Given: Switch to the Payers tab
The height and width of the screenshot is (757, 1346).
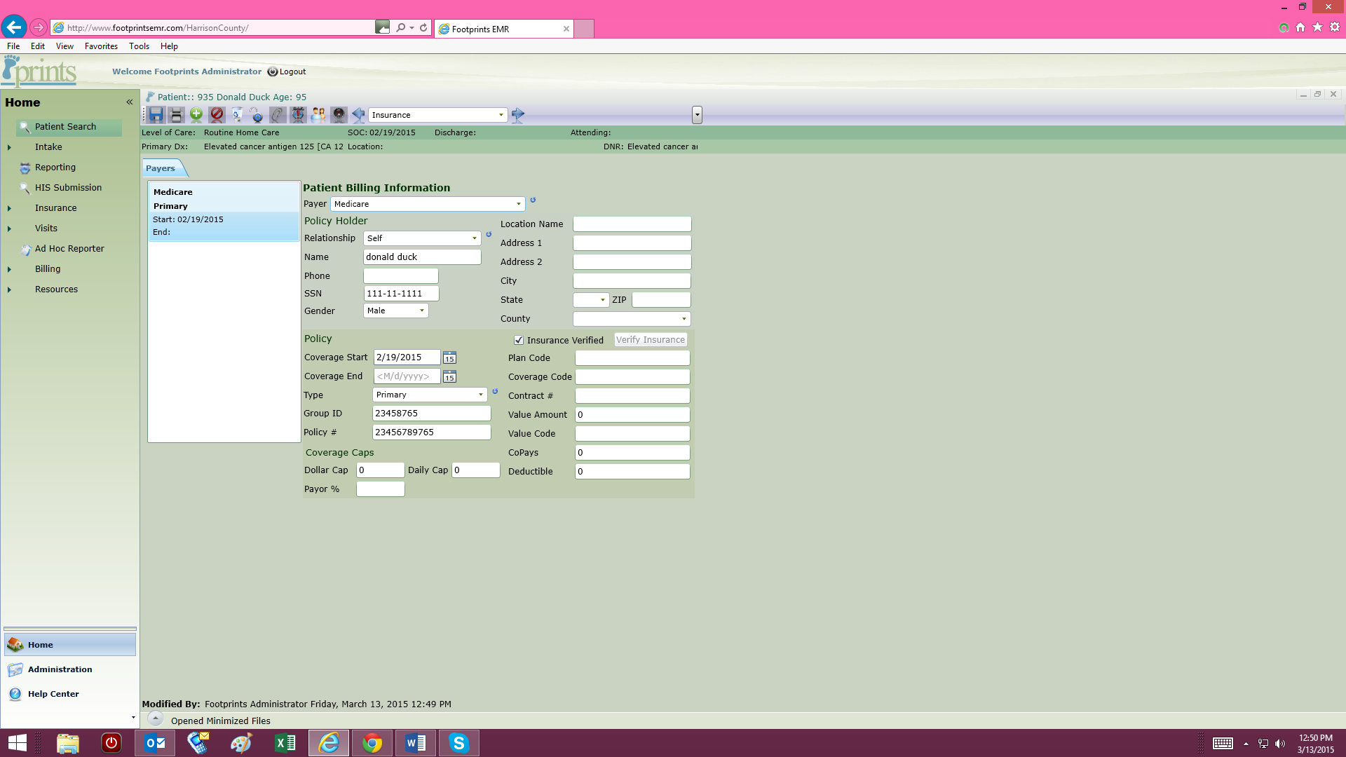Looking at the screenshot, I should tap(162, 168).
